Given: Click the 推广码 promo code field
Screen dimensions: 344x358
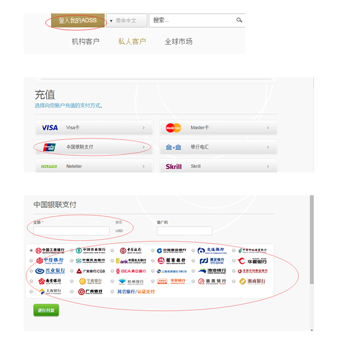Looking at the screenshot, I should [185, 231].
